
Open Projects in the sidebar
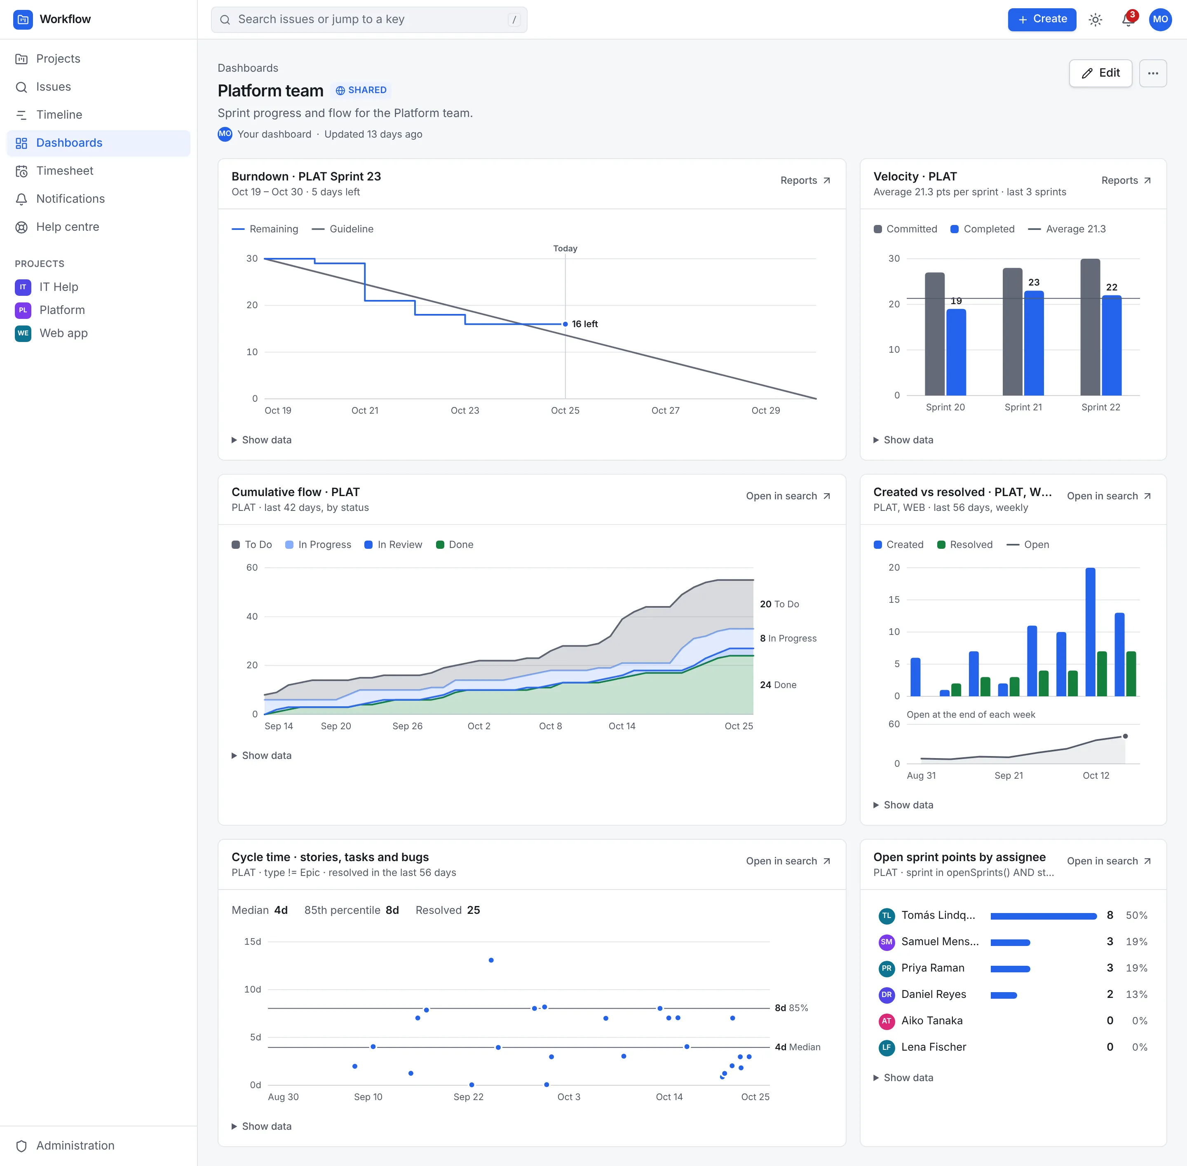point(99,59)
